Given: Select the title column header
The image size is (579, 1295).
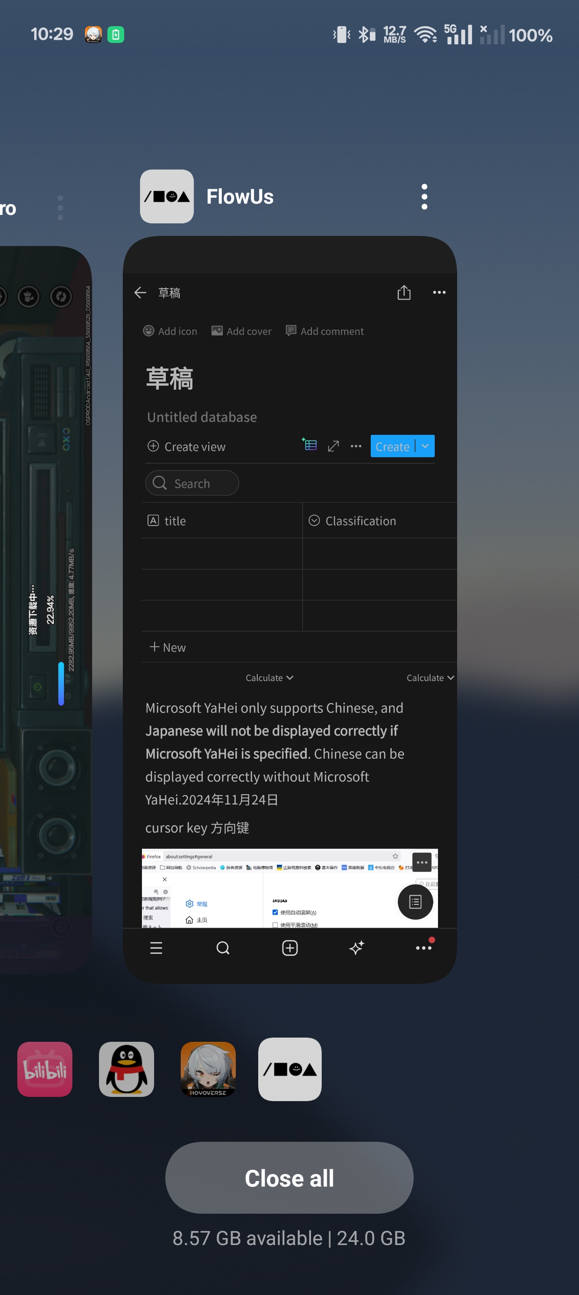Looking at the screenshot, I should [222, 521].
